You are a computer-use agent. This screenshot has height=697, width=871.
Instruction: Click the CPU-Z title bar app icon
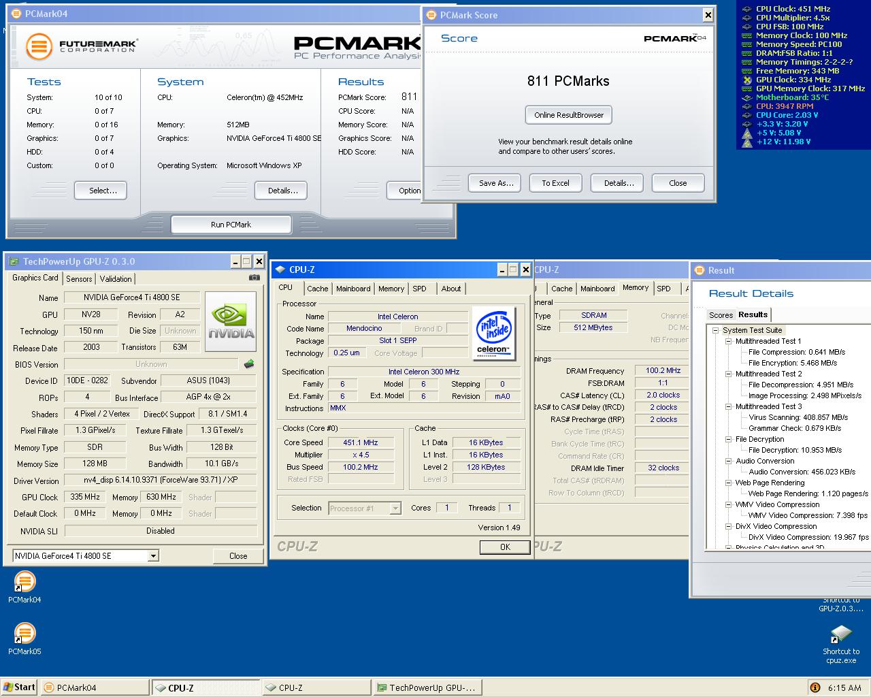(x=280, y=270)
